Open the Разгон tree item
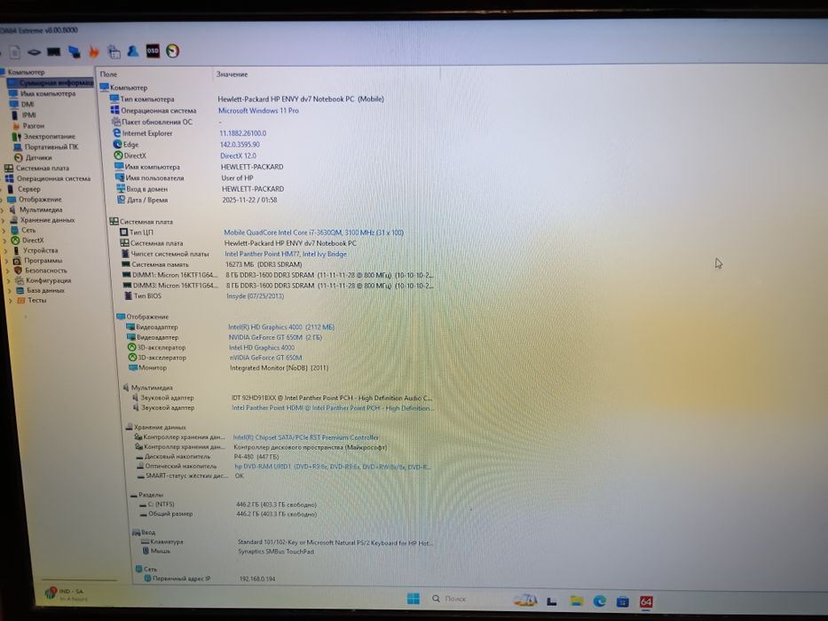 pos(28,126)
